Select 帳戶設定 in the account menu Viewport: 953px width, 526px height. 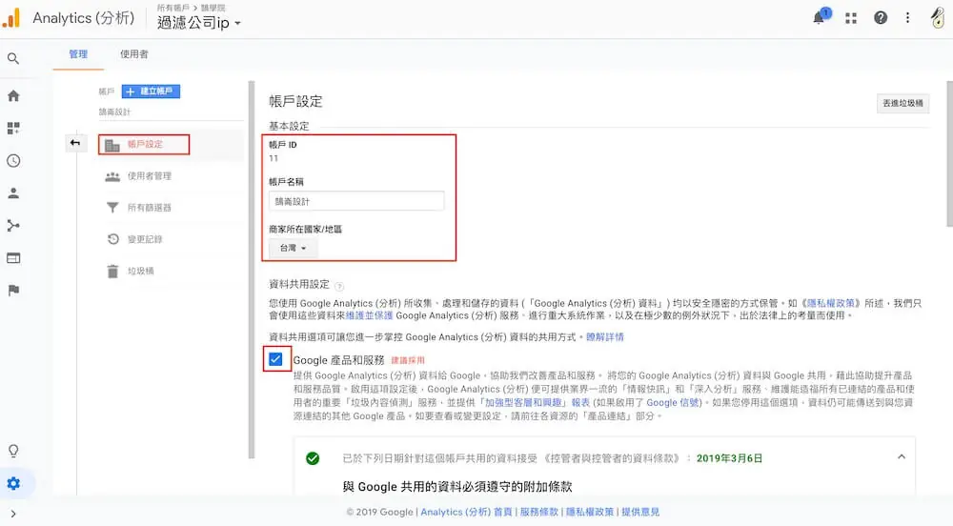145,145
